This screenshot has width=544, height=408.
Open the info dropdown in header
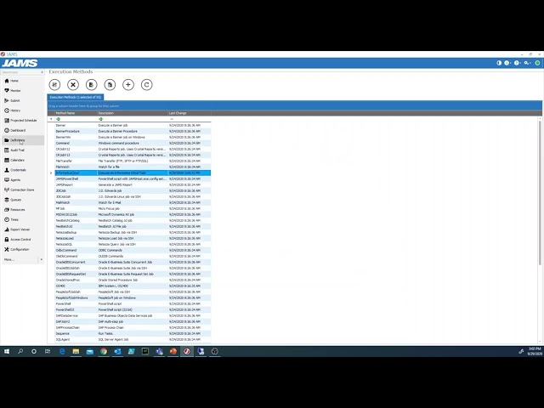[507, 63]
